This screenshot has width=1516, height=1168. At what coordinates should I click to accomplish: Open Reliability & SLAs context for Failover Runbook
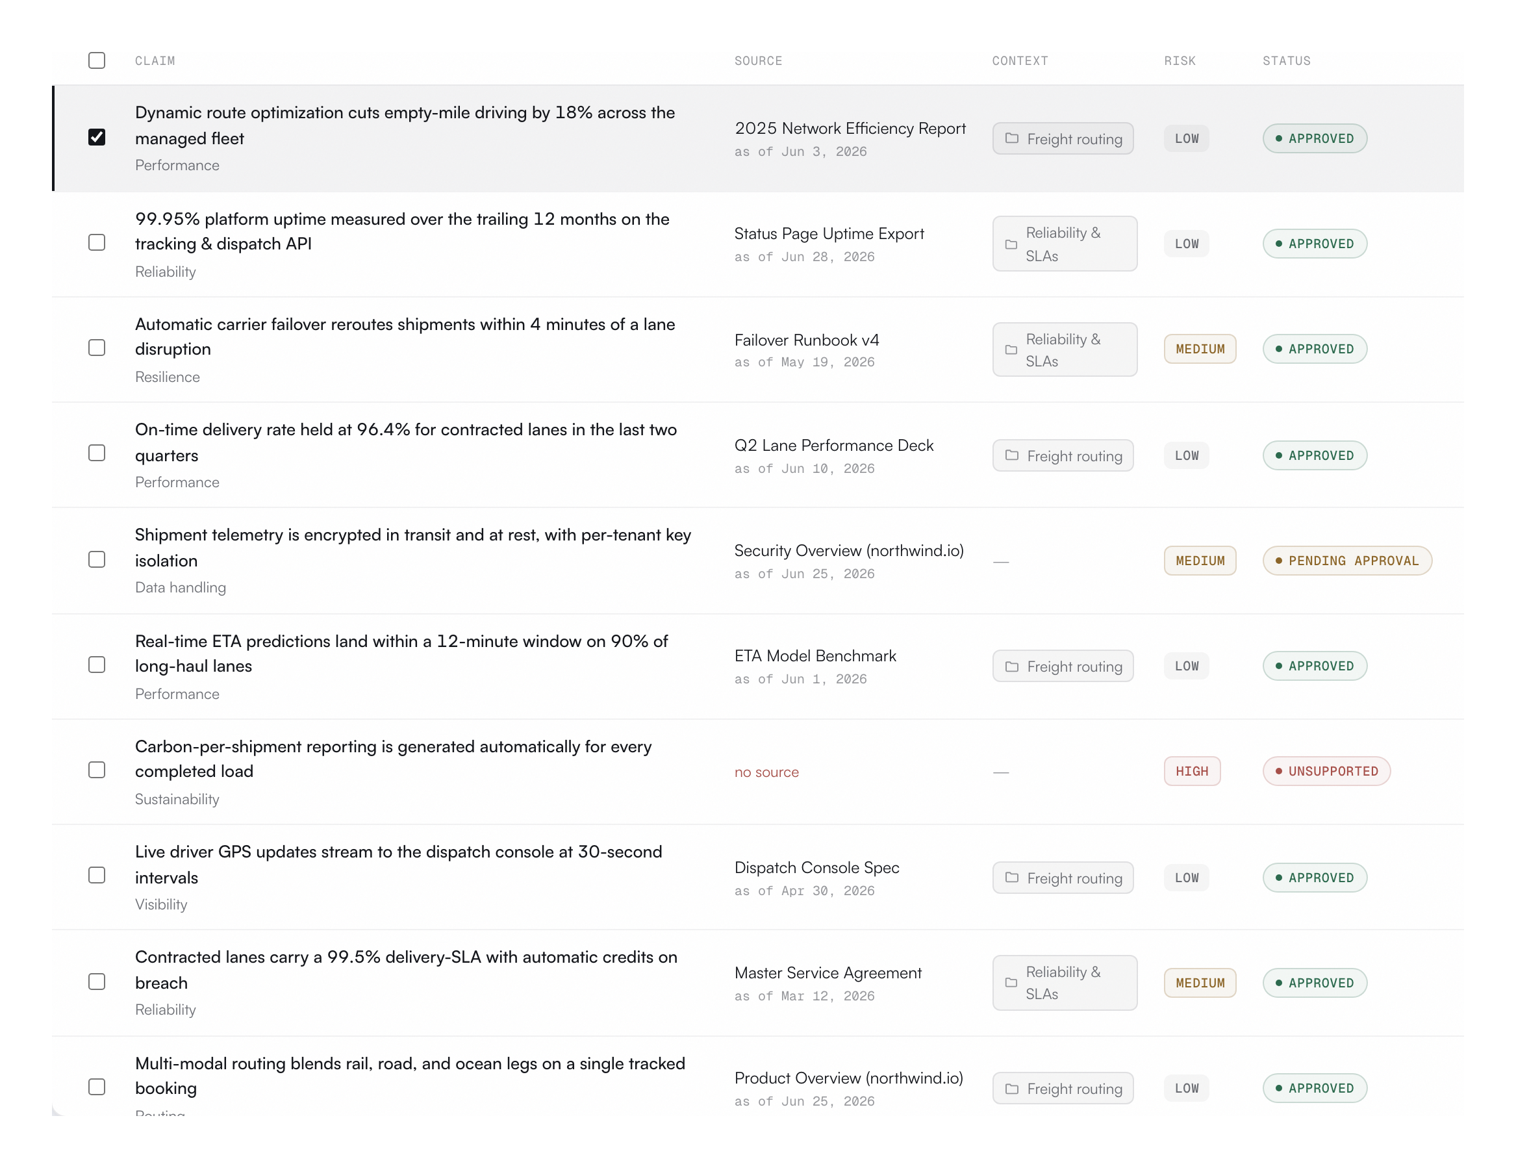pyautogui.click(x=1065, y=349)
